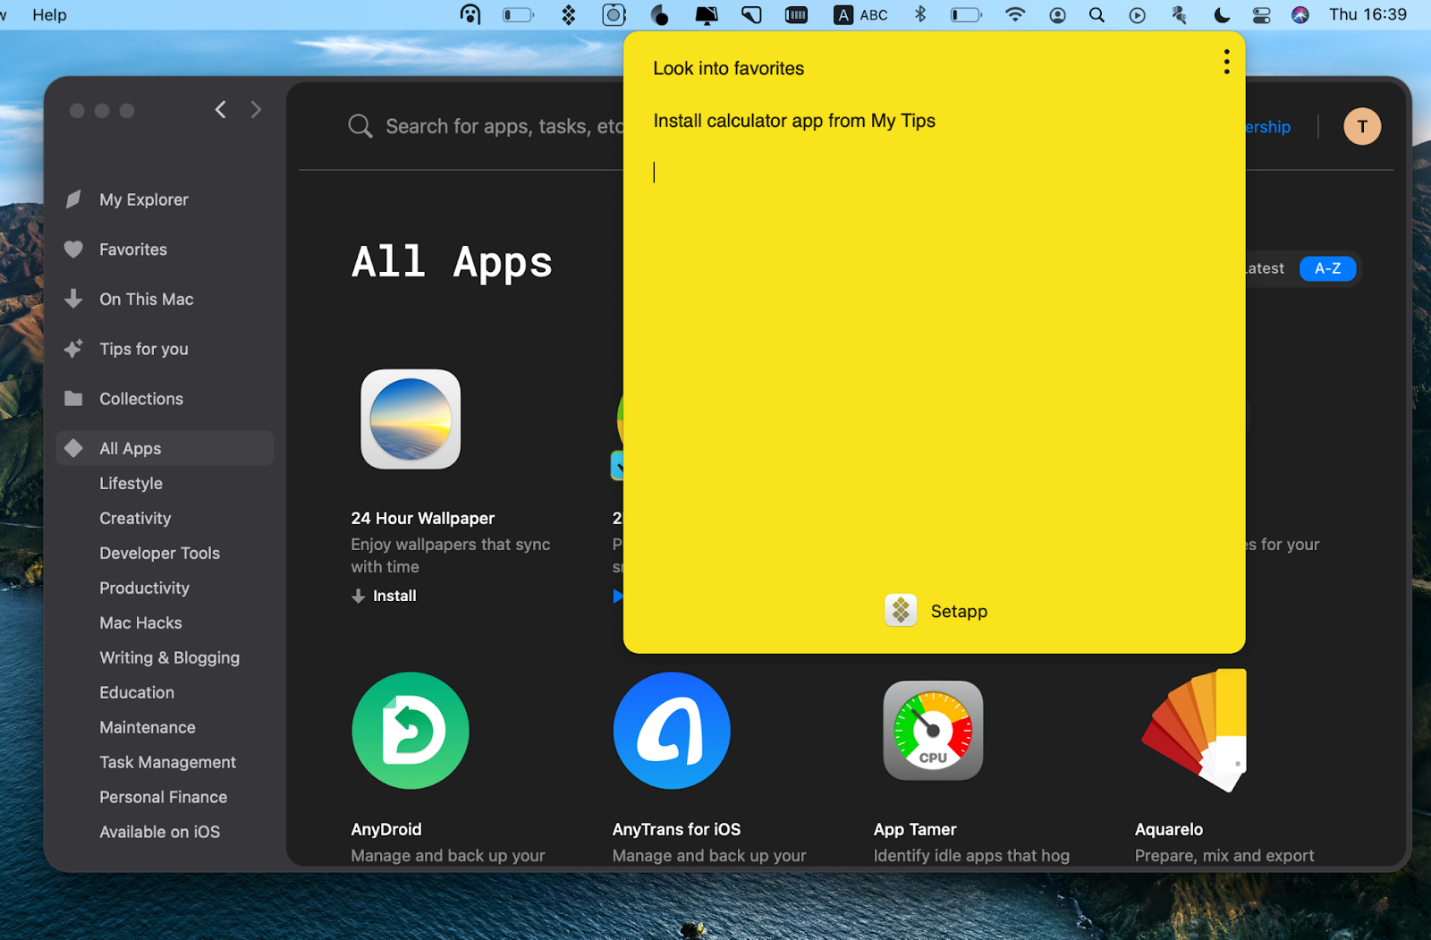
Task: Click the On This Mac download arrow icon
Action: (x=74, y=299)
